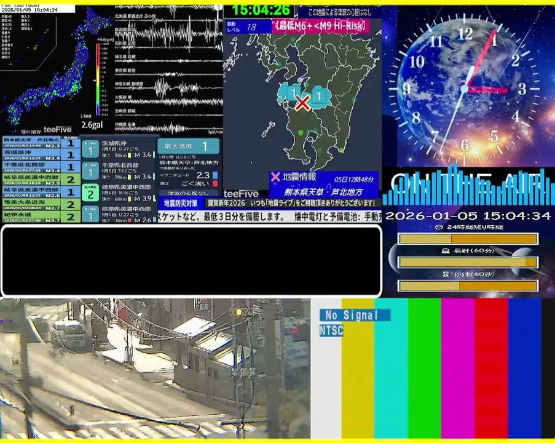This screenshot has width=555, height=443.
Task: Click the intensity 1 marker east of the epicenter
Action: click(x=318, y=96)
